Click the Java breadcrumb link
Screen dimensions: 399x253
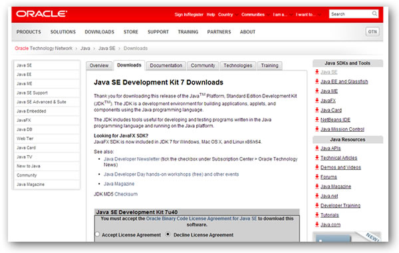point(85,48)
